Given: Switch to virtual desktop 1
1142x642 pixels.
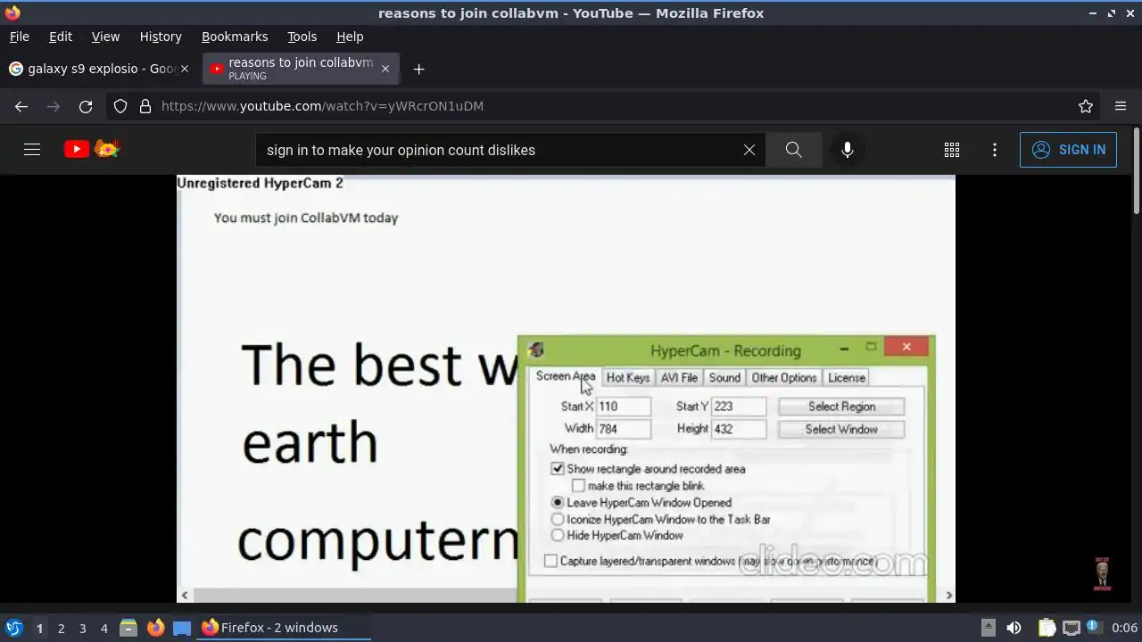Looking at the screenshot, I should pyautogui.click(x=39, y=628).
